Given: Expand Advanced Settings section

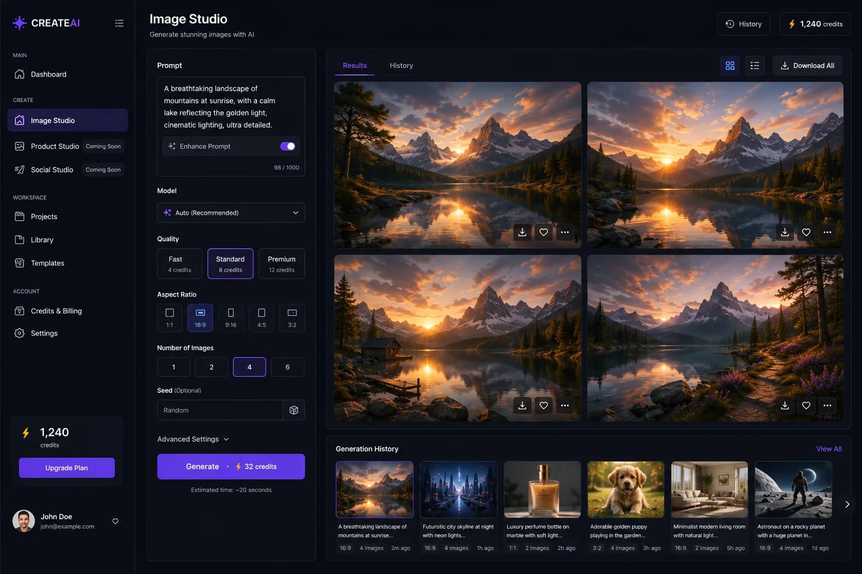Looking at the screenshot, I should (193, 439).
